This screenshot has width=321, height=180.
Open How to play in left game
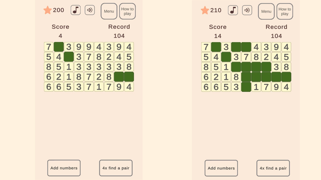(x=127, y=11)
